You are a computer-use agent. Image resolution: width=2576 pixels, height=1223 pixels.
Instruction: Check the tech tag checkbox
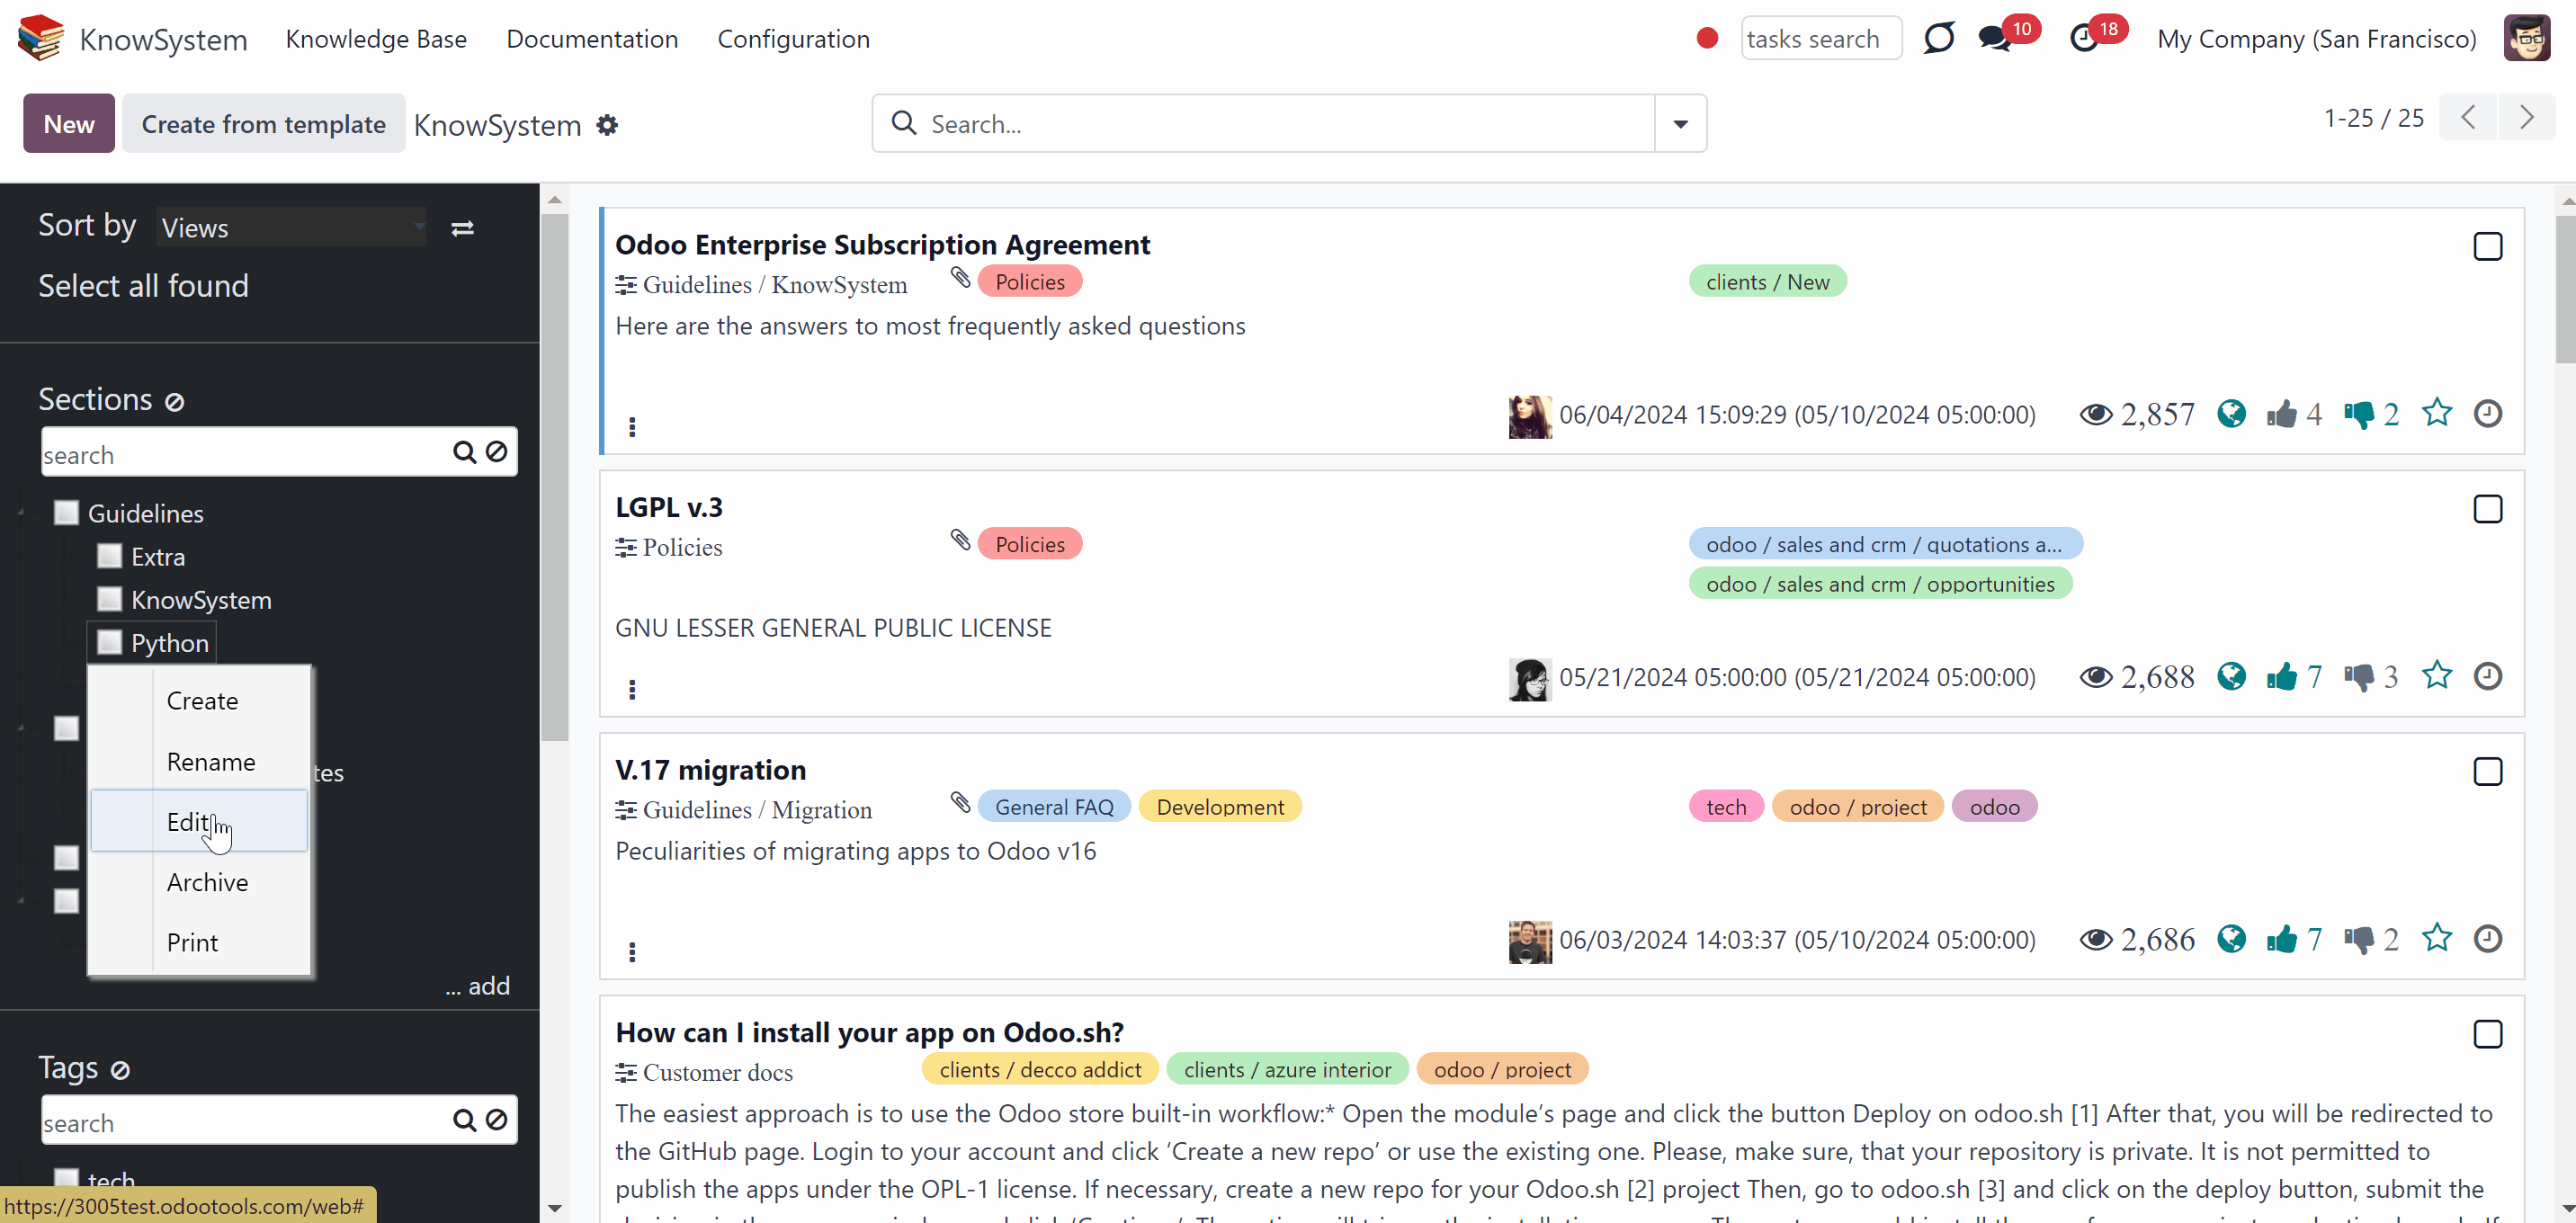(x=66, y=1179)
